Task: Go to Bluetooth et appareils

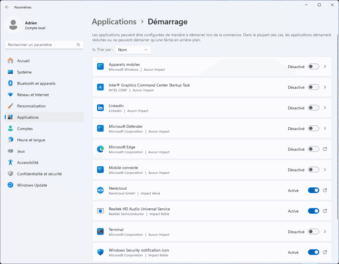Action: (x=44, y=83)
